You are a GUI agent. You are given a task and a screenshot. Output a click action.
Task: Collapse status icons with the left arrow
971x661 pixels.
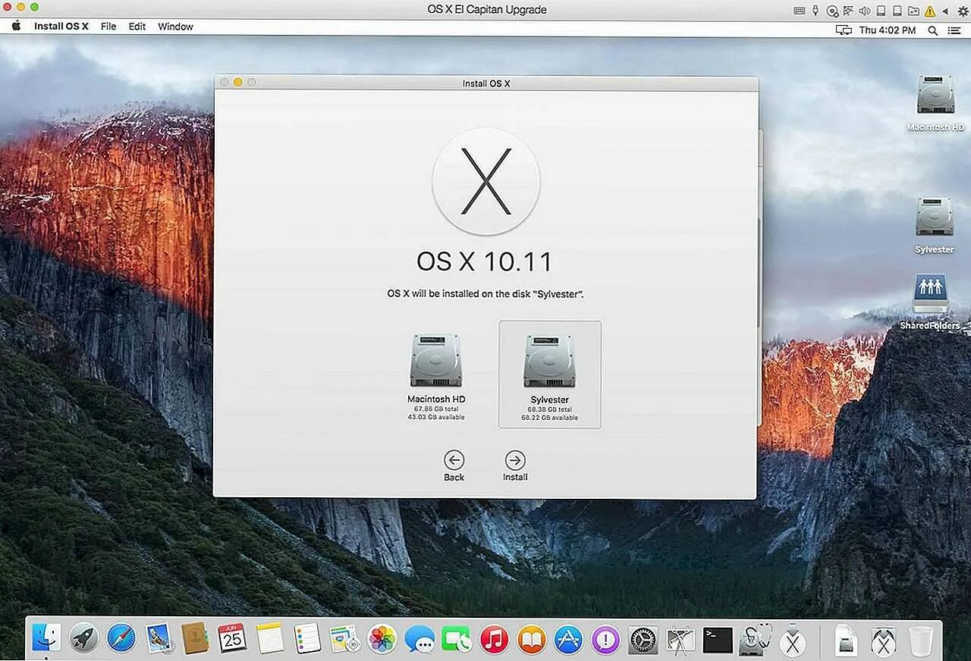click(x=946, y=11)
